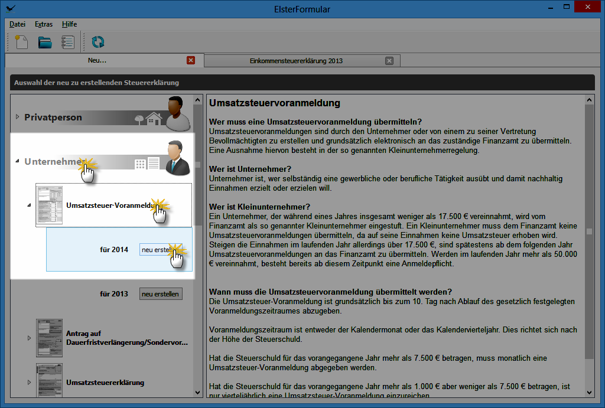The width and height of the screenshot is (605, 408).
Task: Click the left panel scrollbar thumb
Action: [198, 165]
